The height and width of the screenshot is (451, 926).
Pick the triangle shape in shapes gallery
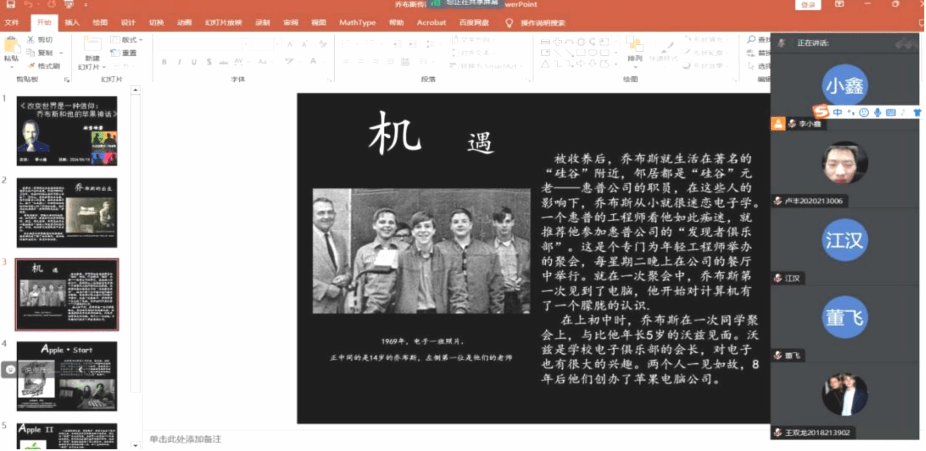pyautogui.click(x=545, y=64)
